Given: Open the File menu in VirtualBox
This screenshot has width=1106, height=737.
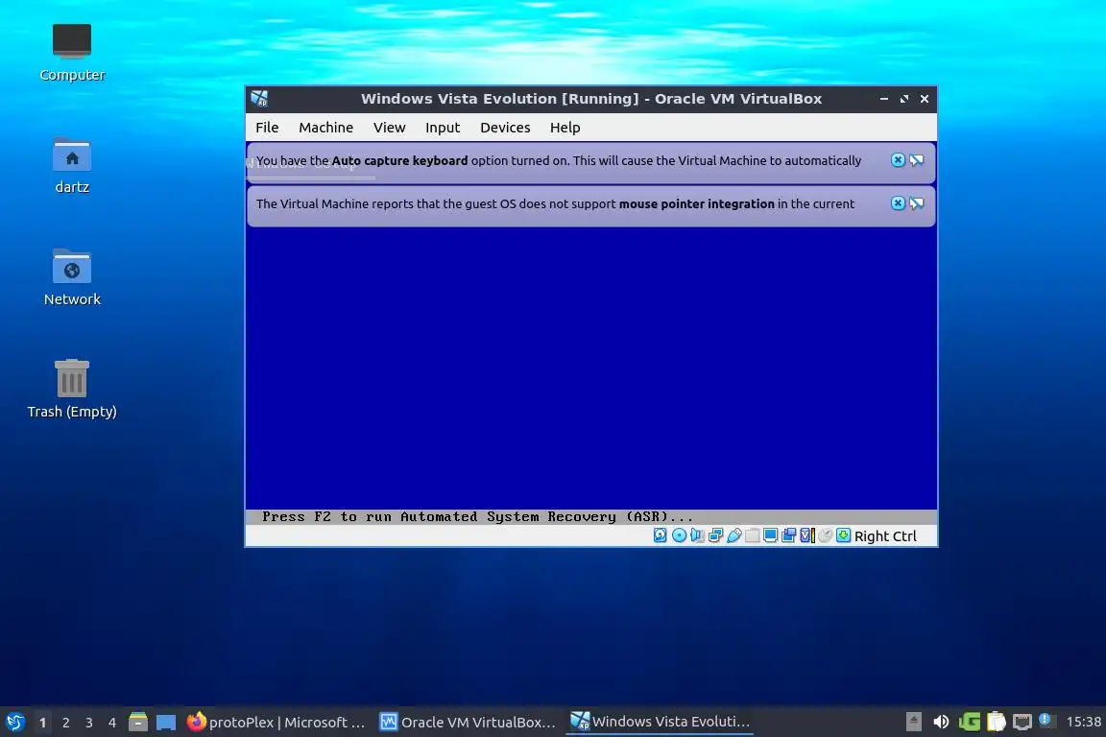Looking at the screenshot, I should pos(267,128).
